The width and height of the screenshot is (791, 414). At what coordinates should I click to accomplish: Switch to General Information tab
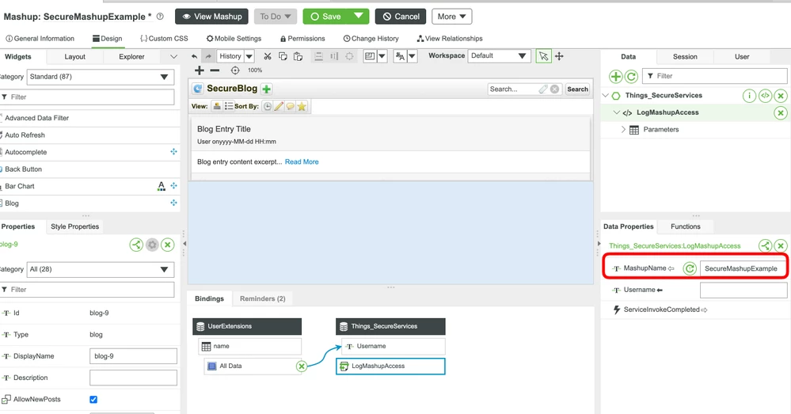tap(40, 38)
